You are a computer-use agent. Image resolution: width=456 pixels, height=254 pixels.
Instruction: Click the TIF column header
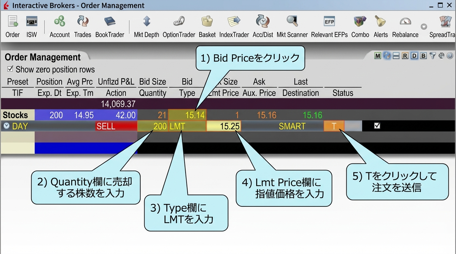[18, 93]
